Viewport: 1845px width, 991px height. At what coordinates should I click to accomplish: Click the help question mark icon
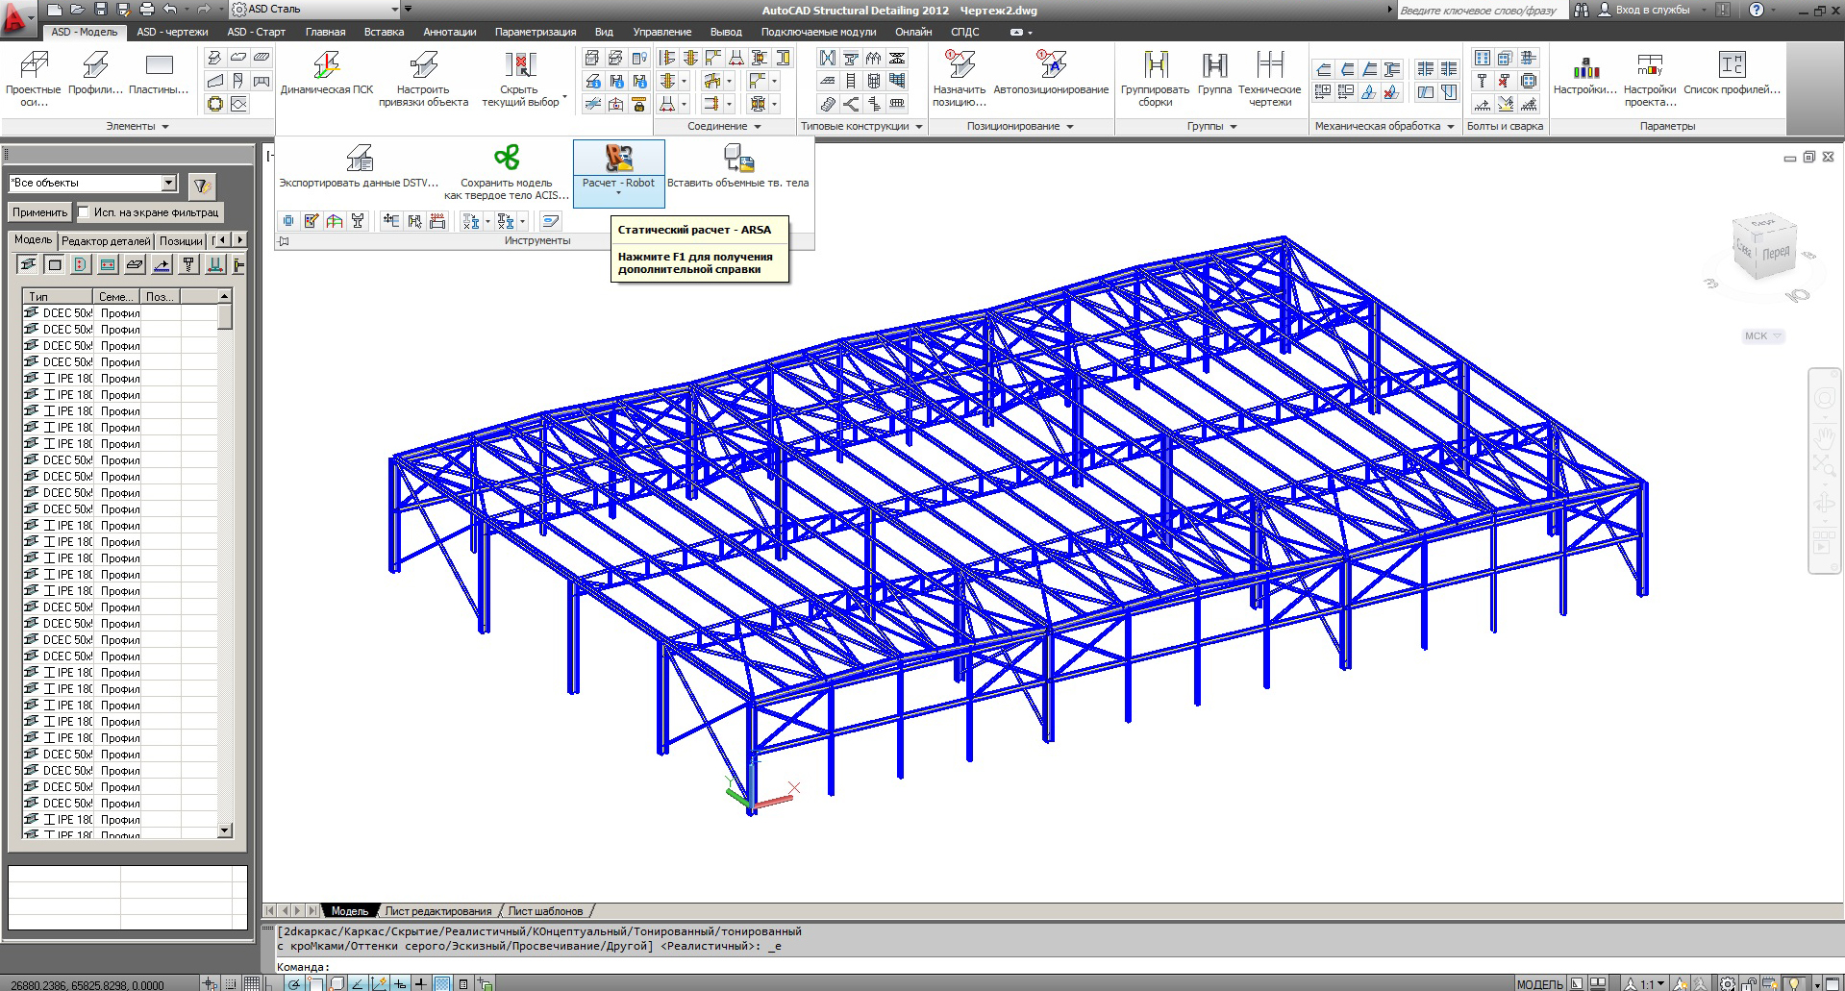pyautogui.click(x=1757, y=10)
